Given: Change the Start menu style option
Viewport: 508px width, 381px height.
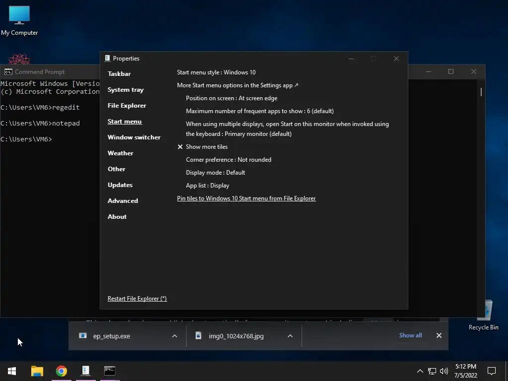Looking at the screenshot, I should point(216,72).
